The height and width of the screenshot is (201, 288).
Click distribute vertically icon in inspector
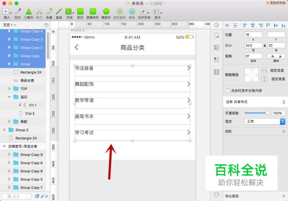tap(235, 25)
